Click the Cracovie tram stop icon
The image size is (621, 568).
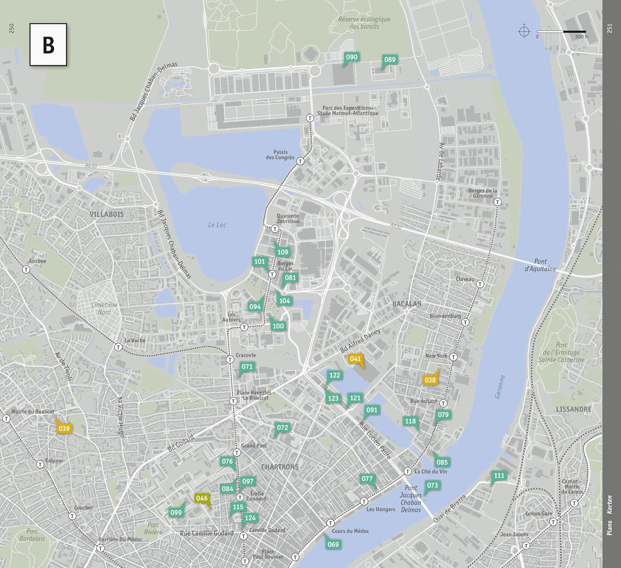(x=230, y=359)
